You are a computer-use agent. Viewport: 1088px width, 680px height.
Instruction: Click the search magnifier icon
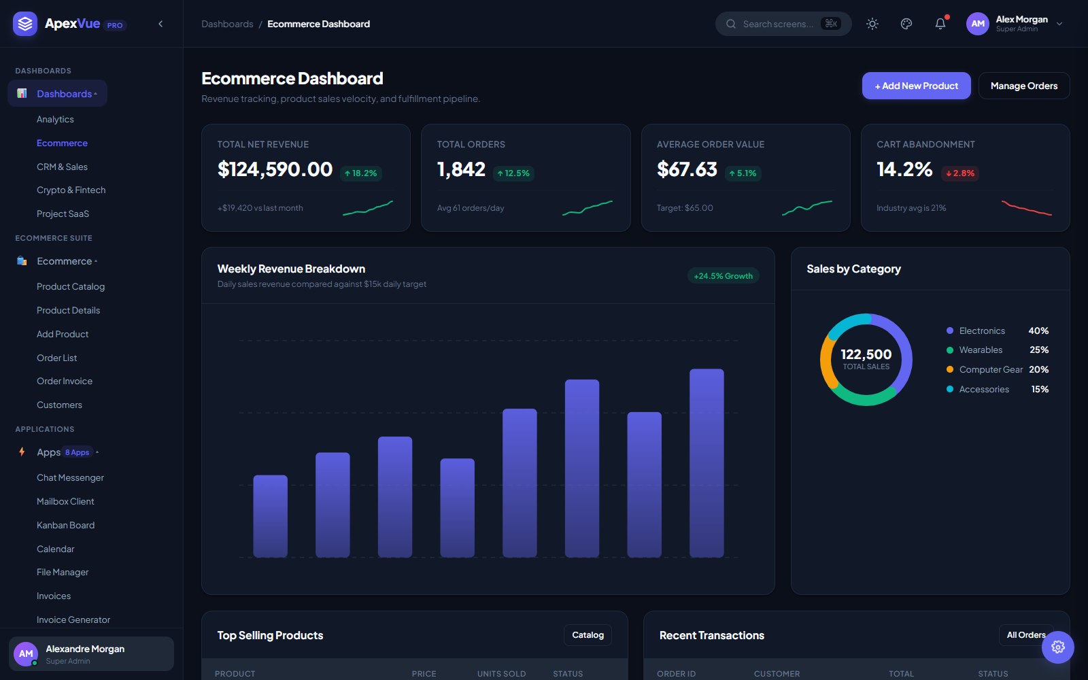pos(731,24)
